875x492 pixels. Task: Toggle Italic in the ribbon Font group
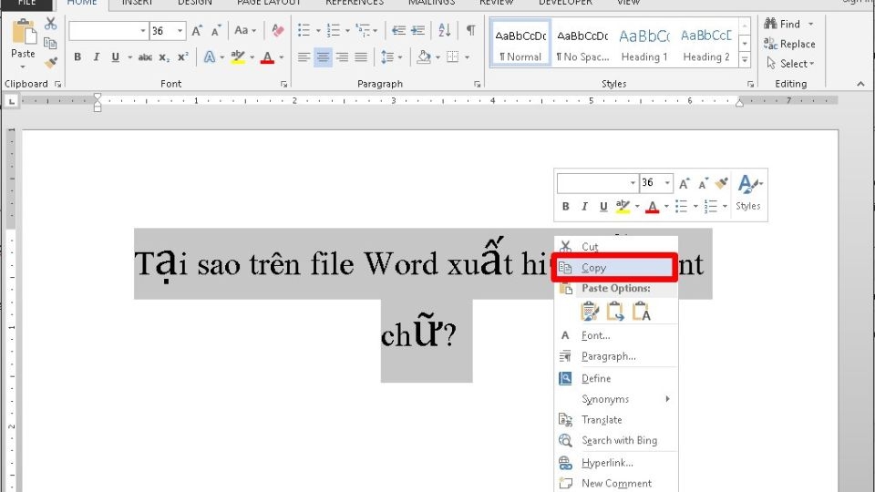coord(97,56)
